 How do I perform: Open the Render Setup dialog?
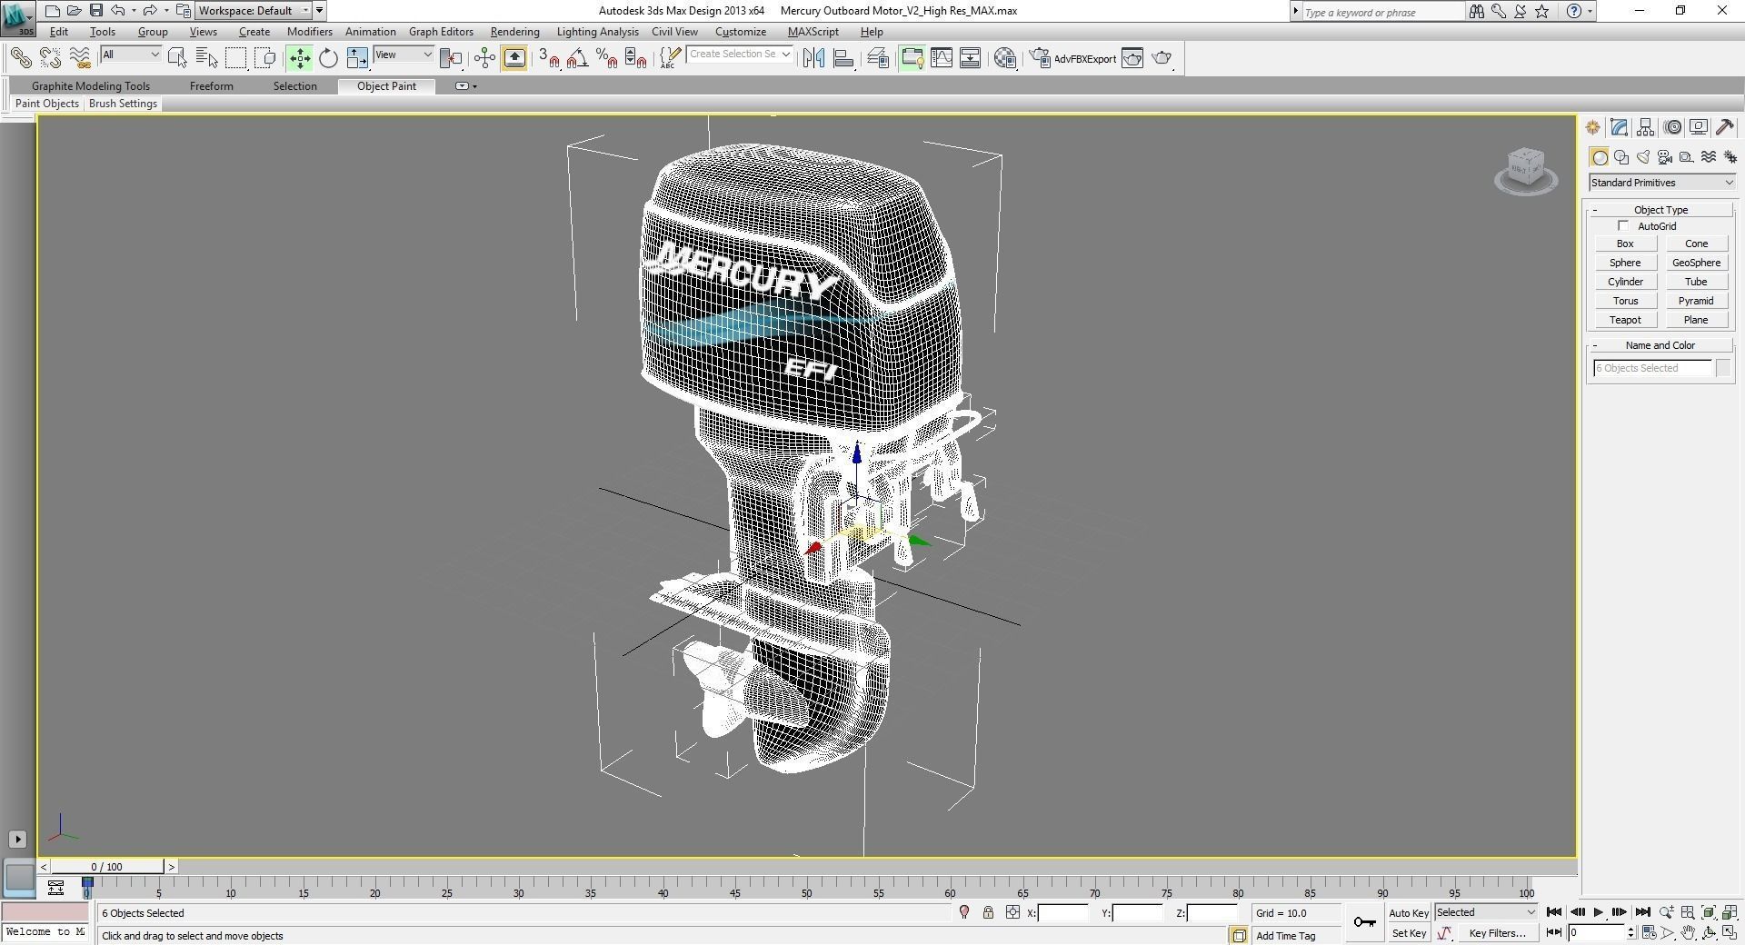pos(1039,58)
